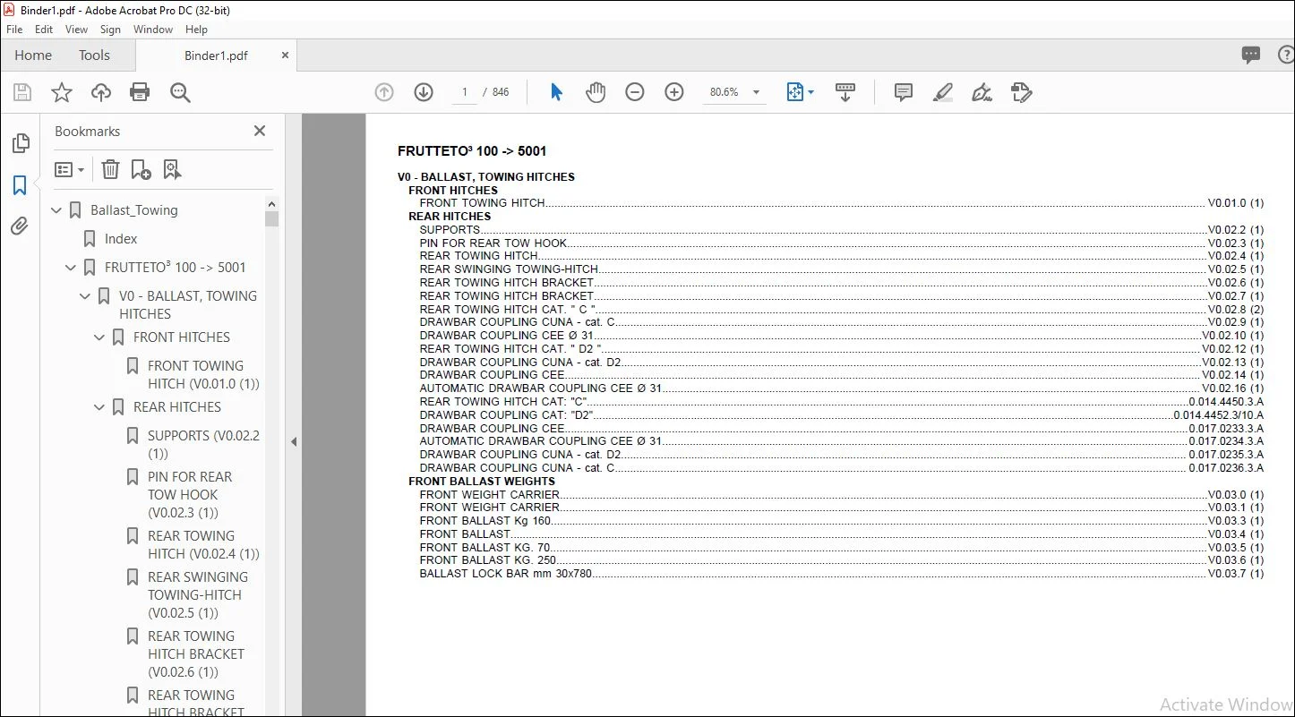Open the Find text magnifier tool
Viewport: 1295px width, 717px height.
180,92
